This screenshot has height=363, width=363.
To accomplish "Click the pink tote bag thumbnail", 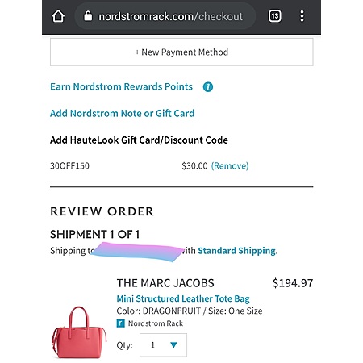I will (x=79, y=332).
